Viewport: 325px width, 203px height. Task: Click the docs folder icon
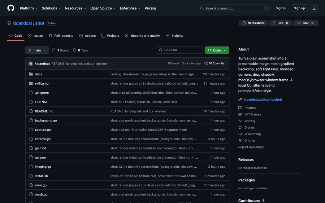(31, 74)
